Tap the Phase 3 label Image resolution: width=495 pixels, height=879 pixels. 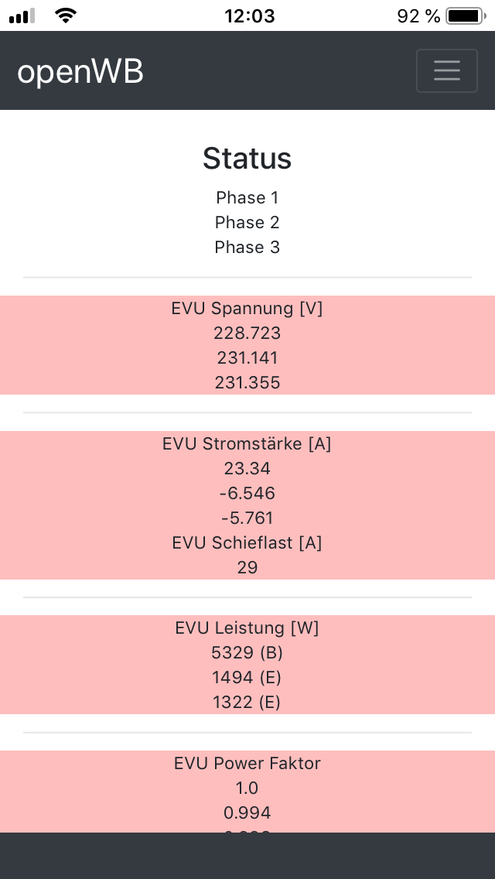[247, 248]
